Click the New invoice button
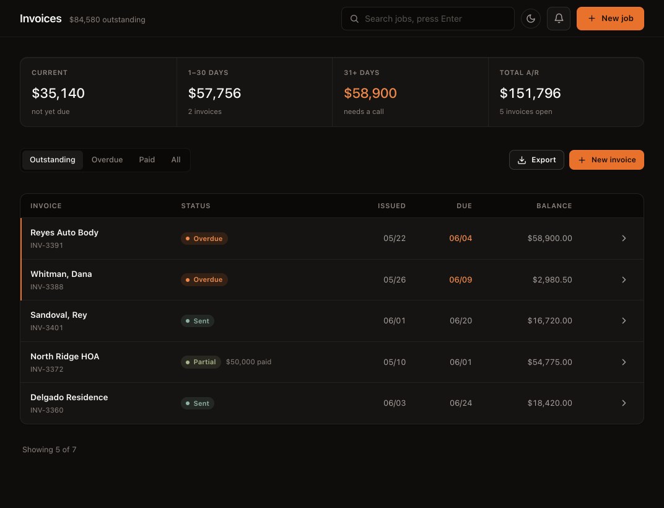 [x=606, y=160]
